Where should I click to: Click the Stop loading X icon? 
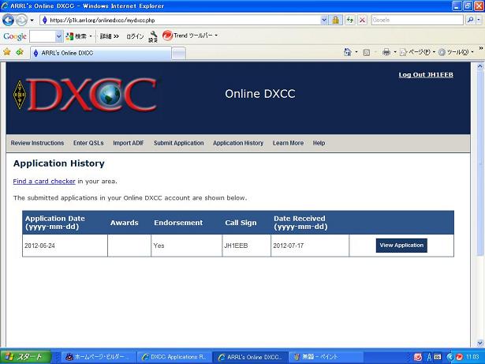pos(362,21)
